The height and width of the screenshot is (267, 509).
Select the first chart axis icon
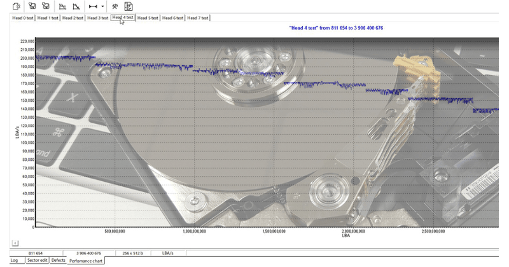[62, 6]
